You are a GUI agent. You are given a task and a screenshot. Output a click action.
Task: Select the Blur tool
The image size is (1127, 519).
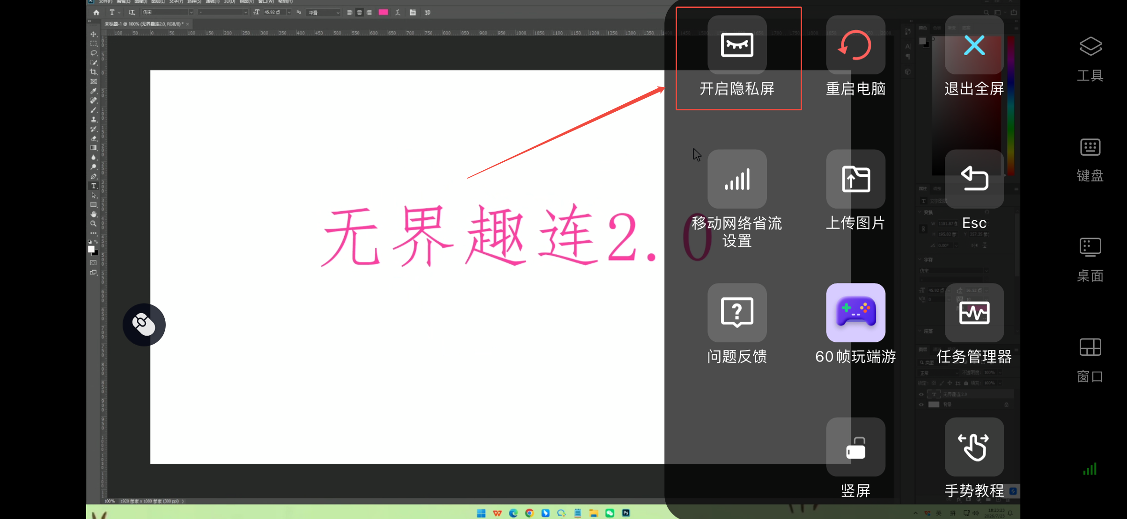pos(94,158)
